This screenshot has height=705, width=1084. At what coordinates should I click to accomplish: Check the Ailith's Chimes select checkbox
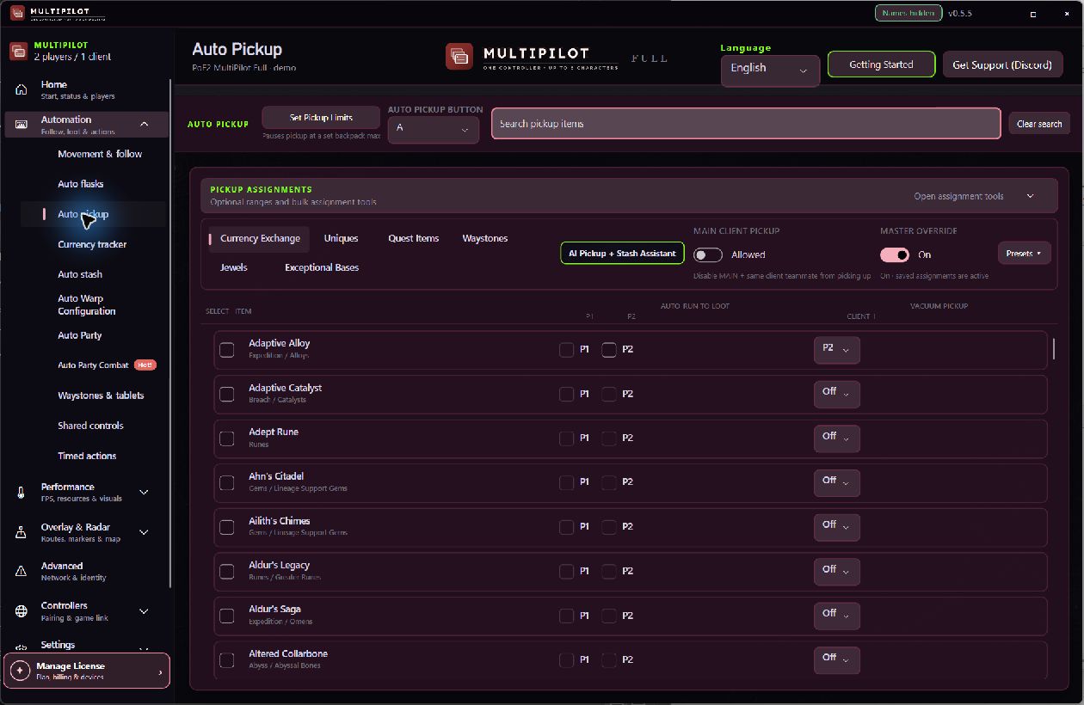click(x=227, y=527)
